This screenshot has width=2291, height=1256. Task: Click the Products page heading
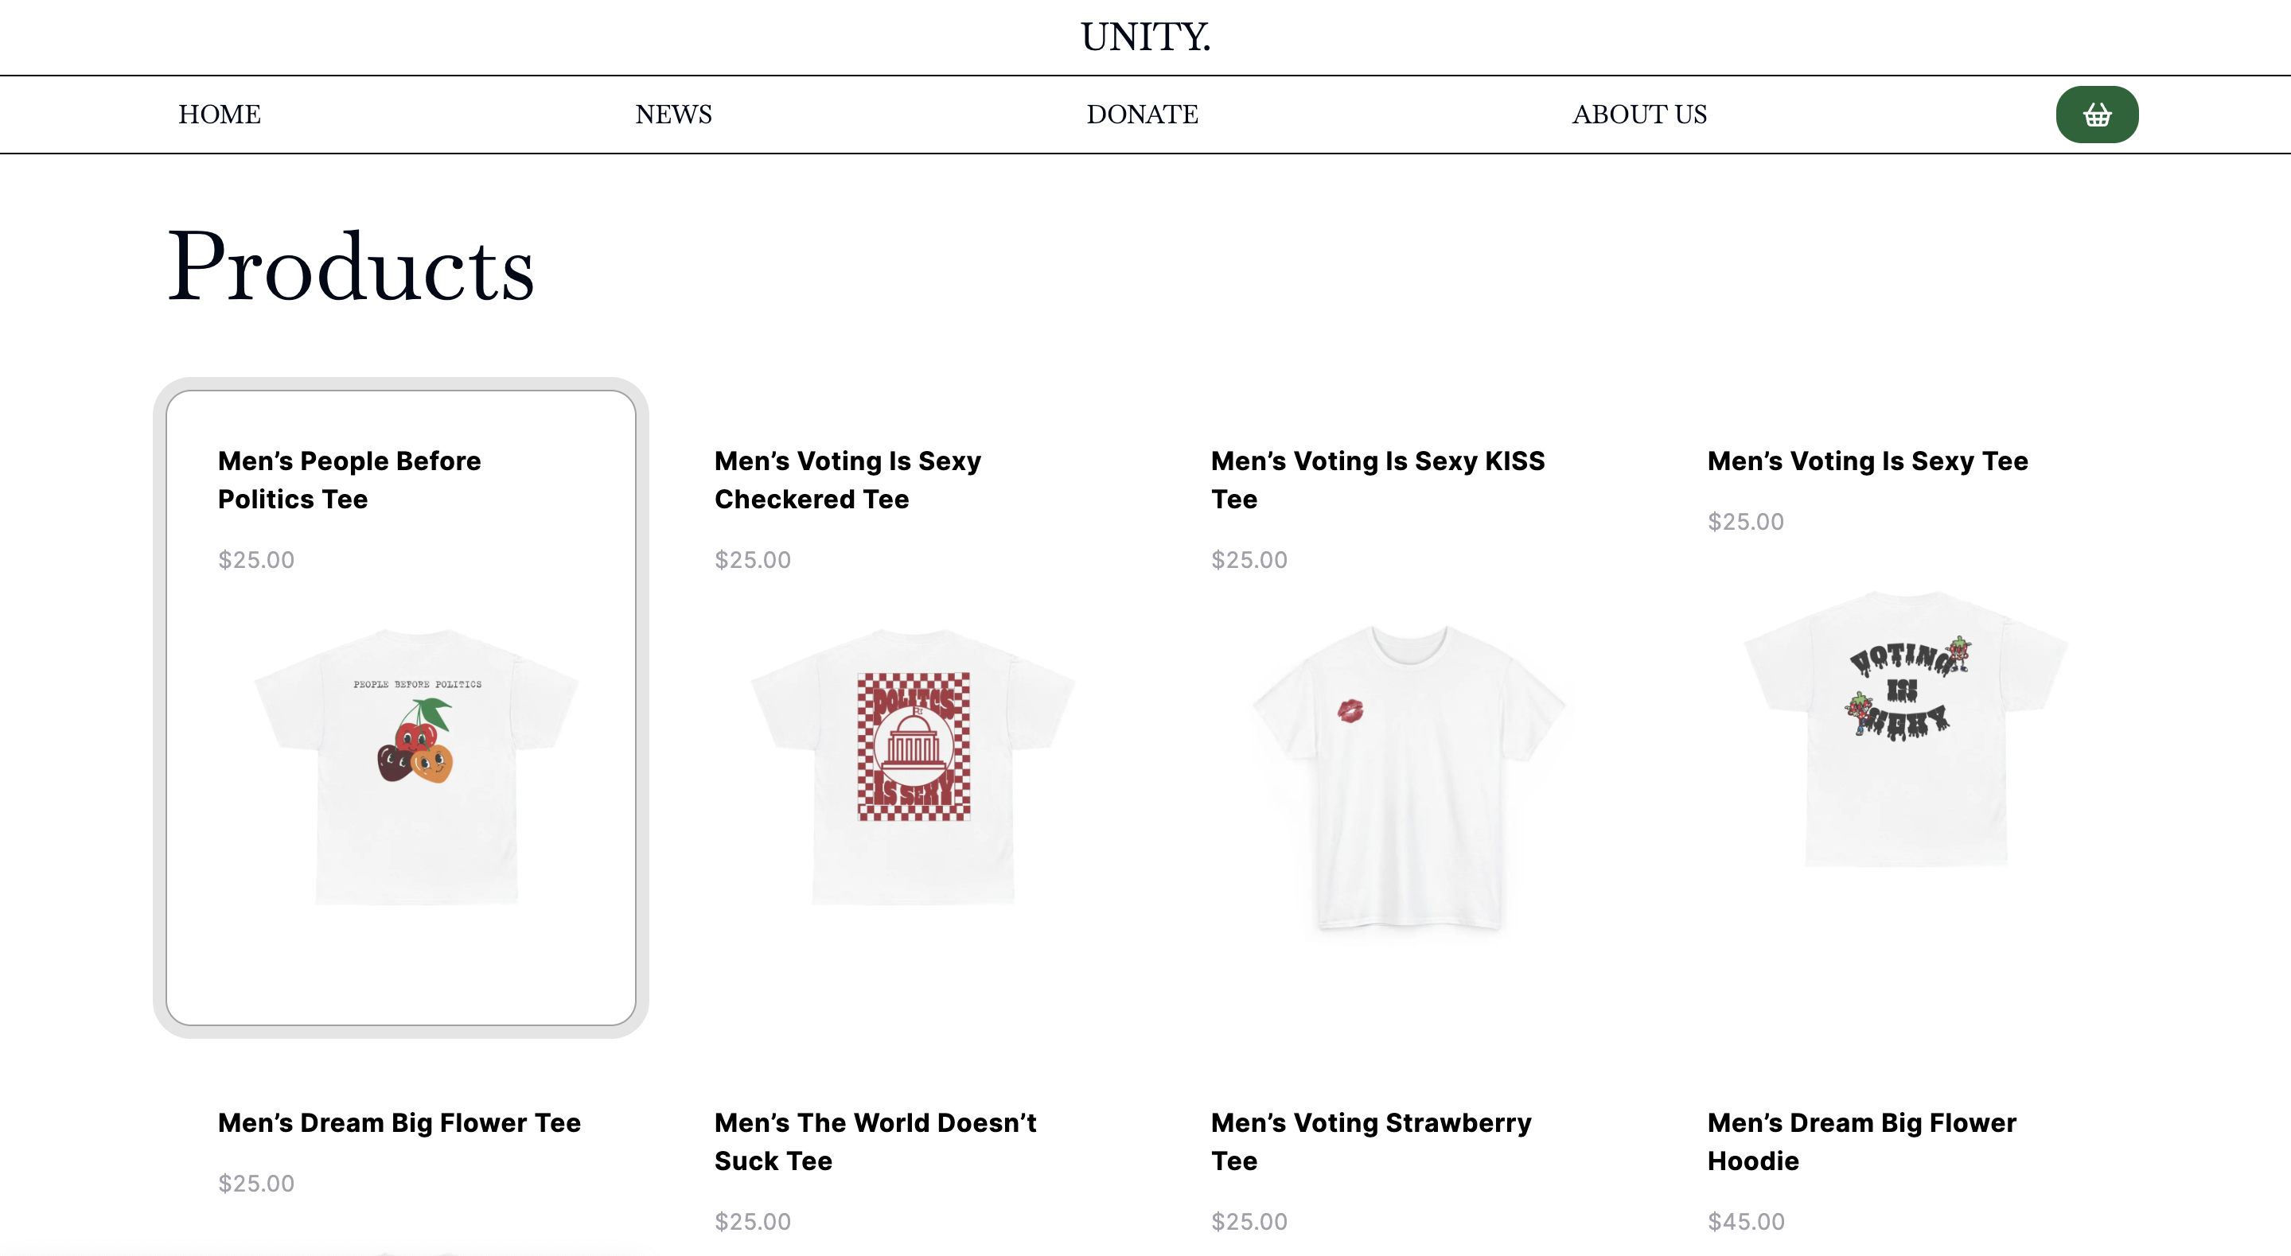(x=350, y=266)
